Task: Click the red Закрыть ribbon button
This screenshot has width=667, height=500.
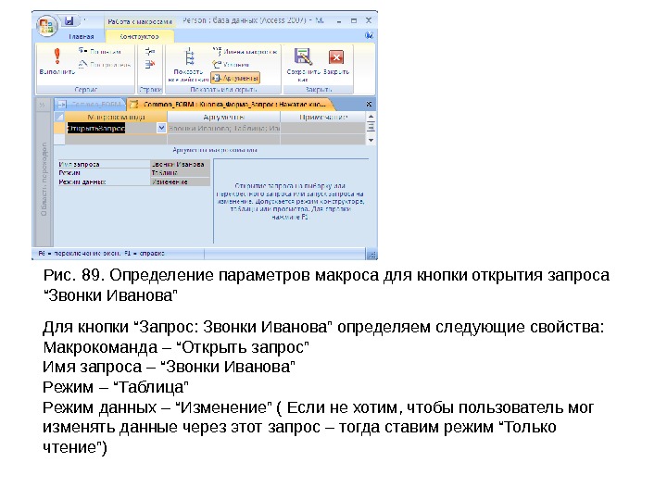Action: pyautogui.click(x=336, y=61)
